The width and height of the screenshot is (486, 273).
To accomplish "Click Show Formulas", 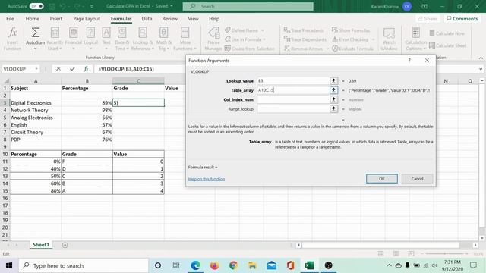I will pos(351,30).
